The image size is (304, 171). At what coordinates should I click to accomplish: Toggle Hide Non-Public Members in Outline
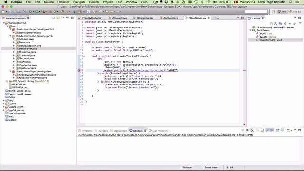pyautogui.click(x=290, y=24)
